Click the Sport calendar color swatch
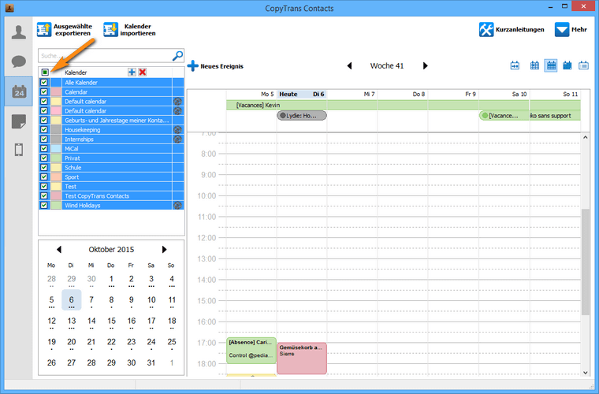 click(x=56, y=177)
